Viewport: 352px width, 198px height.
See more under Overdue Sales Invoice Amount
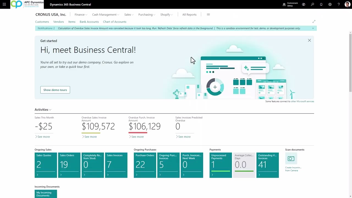89,137
